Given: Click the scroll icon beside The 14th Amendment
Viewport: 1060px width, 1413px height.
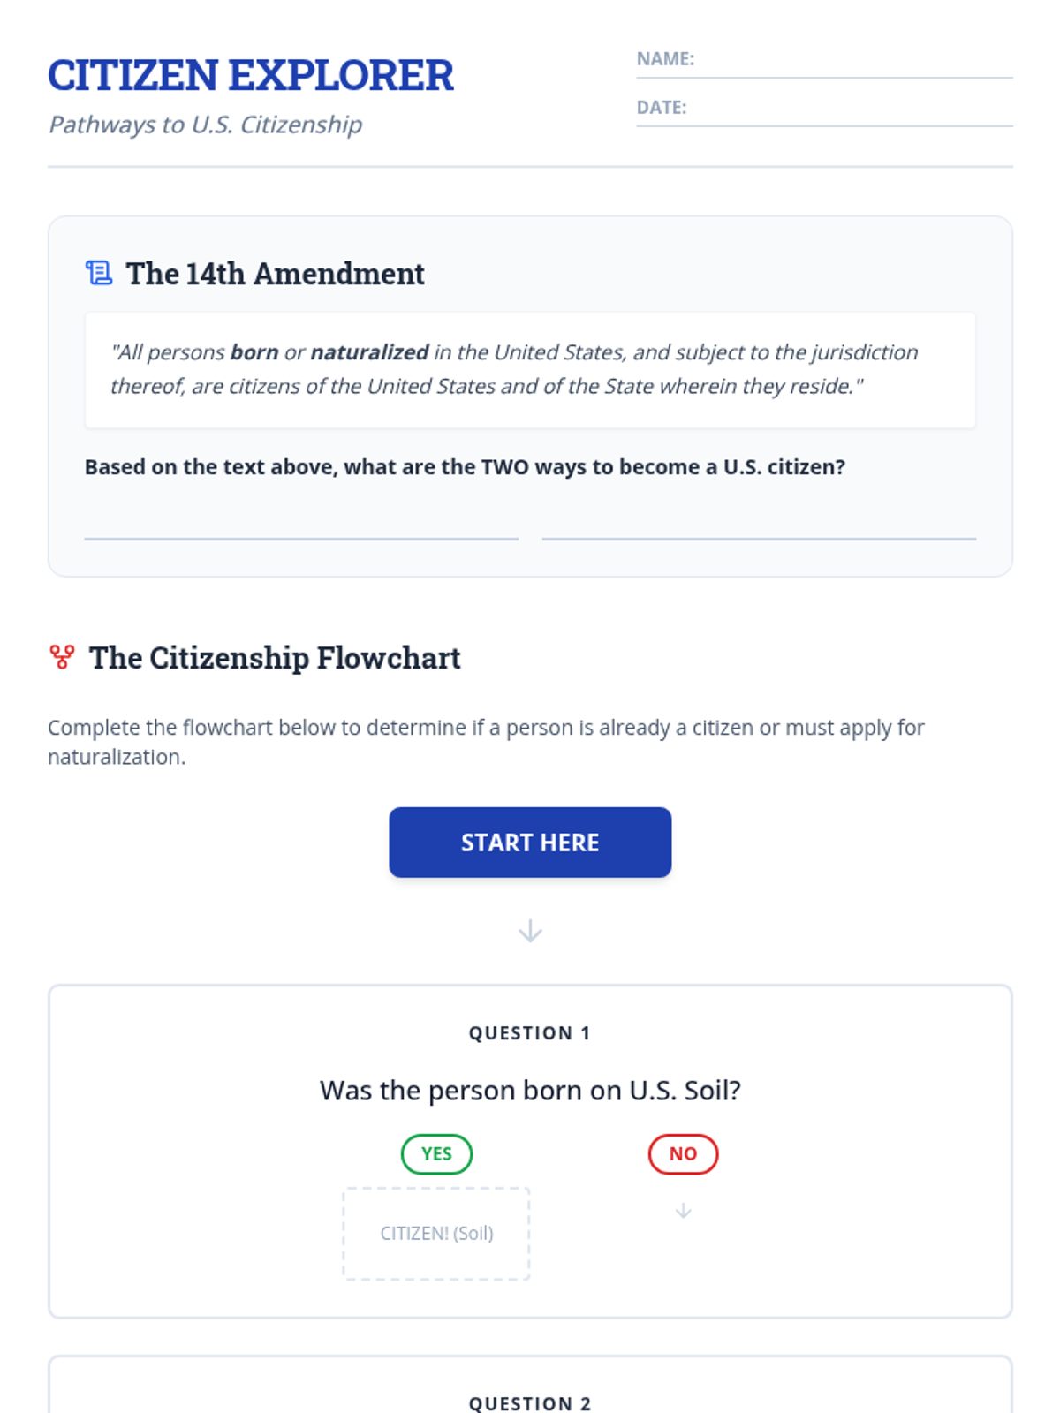Looking at the screenshot, I should pos(99,273).
